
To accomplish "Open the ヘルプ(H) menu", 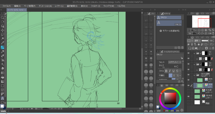I will 121,6.
